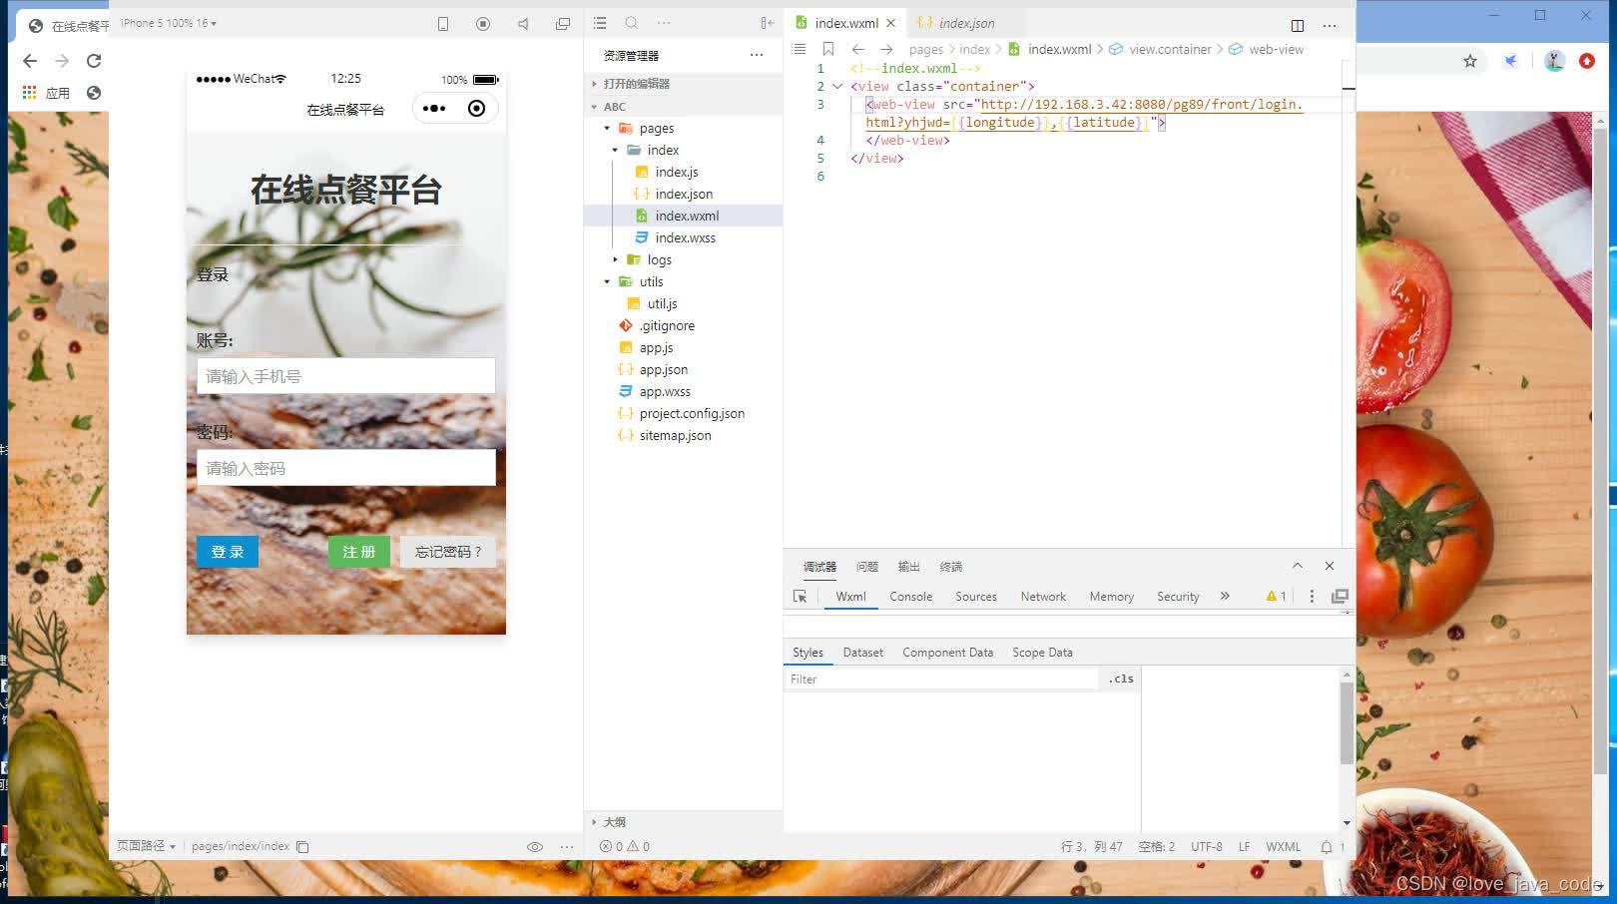This screenshot has width=1617, height=904.
Task: Toggle the preview eye icon below the simulator
Action: click(536, 846)
